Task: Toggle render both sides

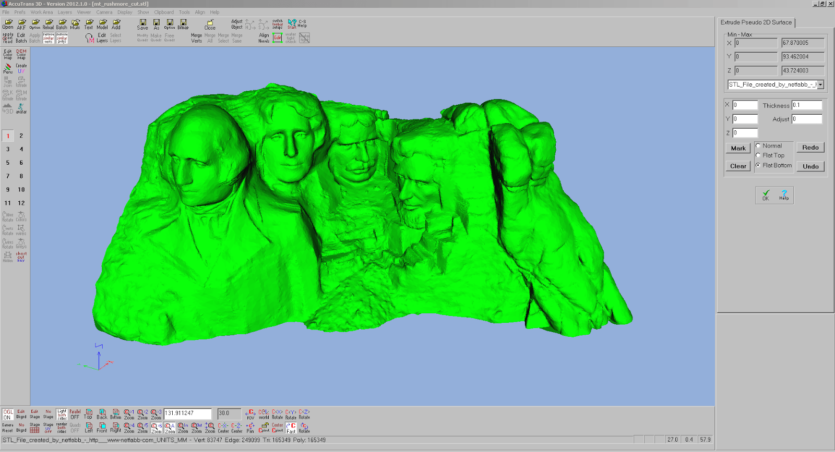Action: point(62,428)
